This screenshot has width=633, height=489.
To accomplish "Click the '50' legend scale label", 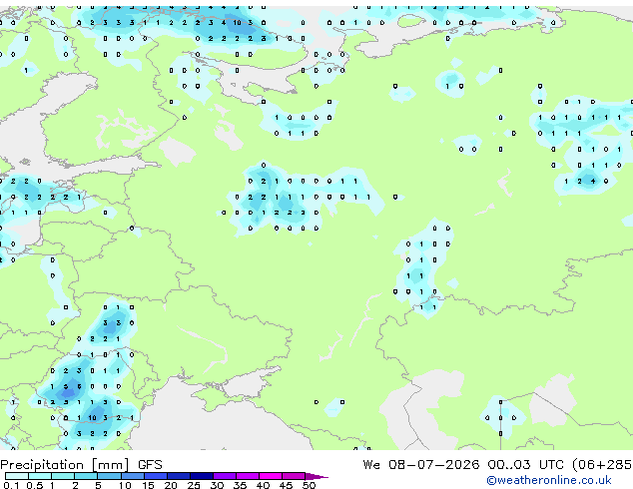I will tap(310, 485).
